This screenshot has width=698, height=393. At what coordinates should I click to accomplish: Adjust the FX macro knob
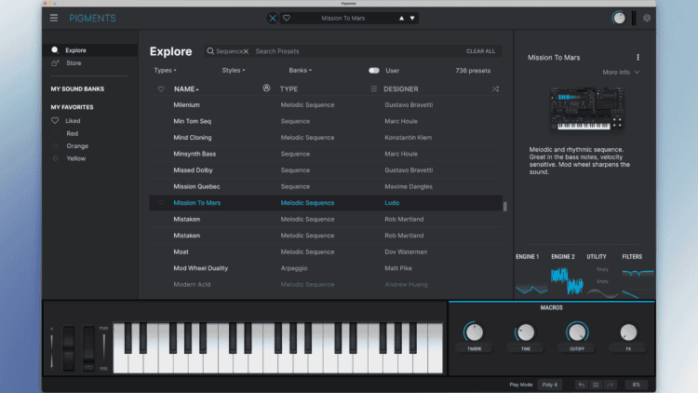628,332
